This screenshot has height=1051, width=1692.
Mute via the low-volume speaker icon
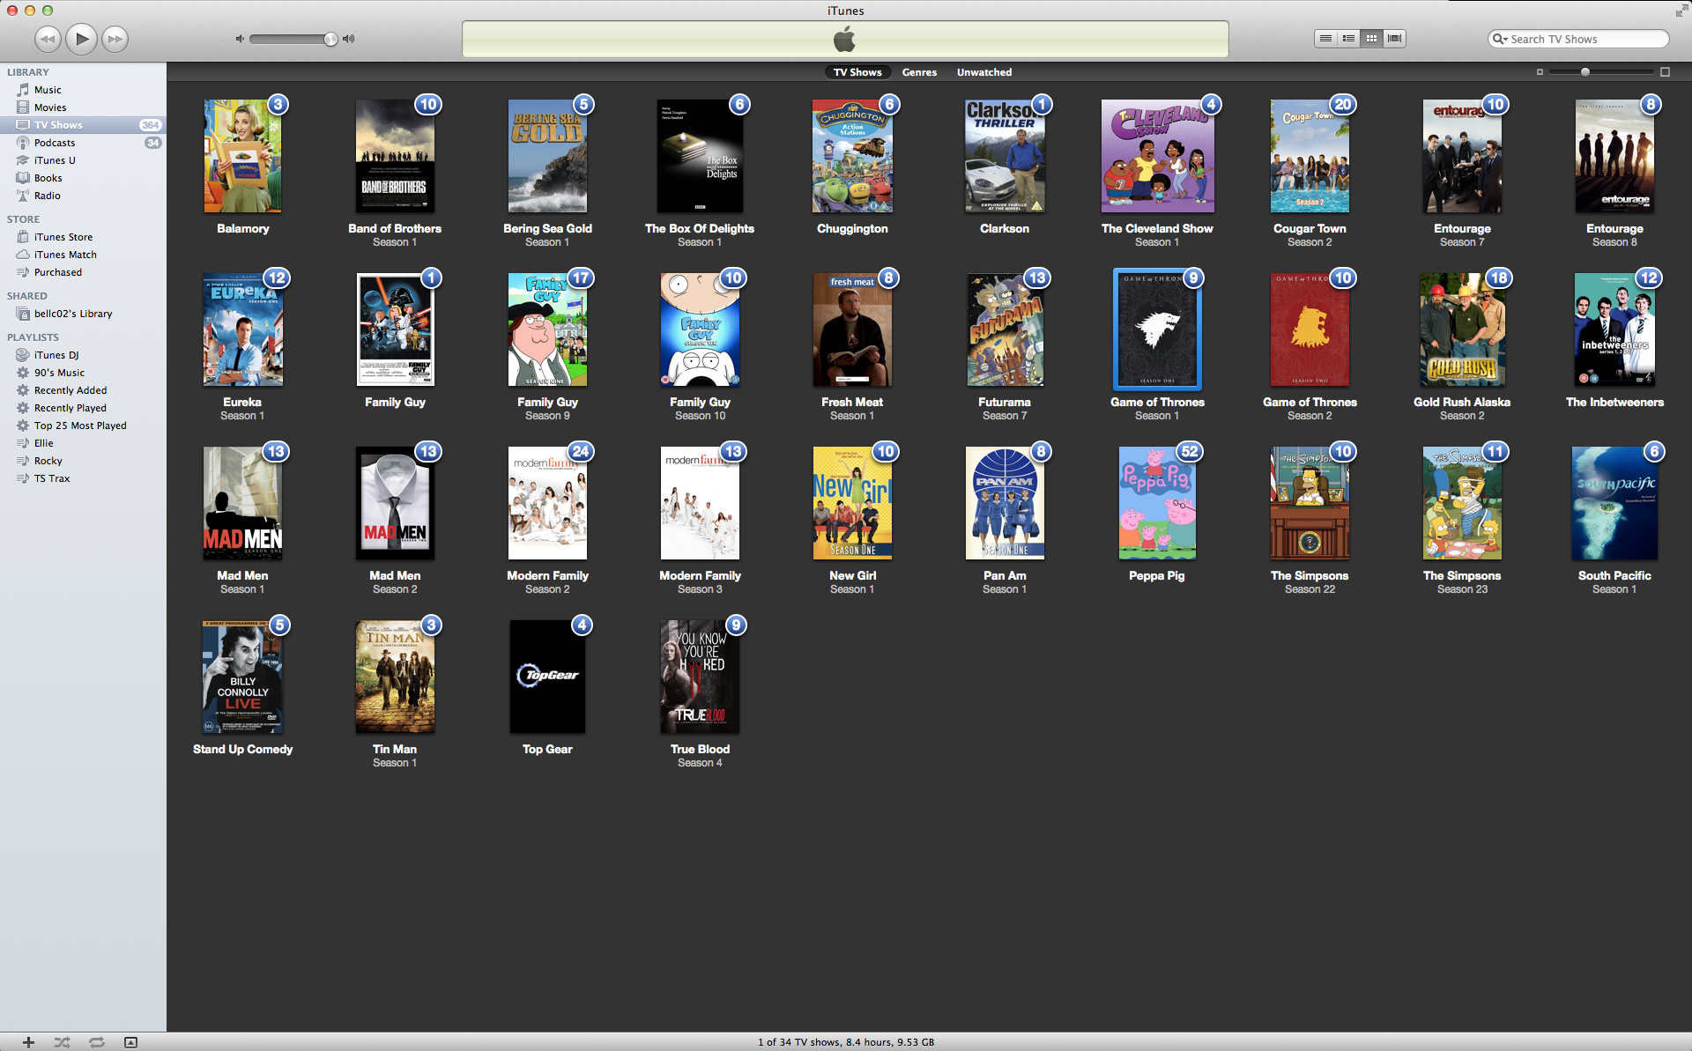pos(239,39)
